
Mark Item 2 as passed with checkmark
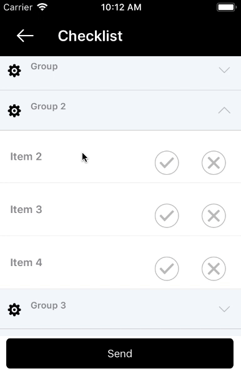(167, 162)
